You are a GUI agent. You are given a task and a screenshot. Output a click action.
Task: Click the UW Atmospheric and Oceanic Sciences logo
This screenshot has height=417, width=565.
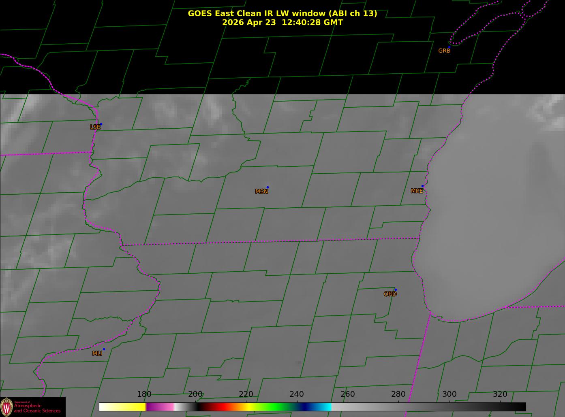(32, 406)
